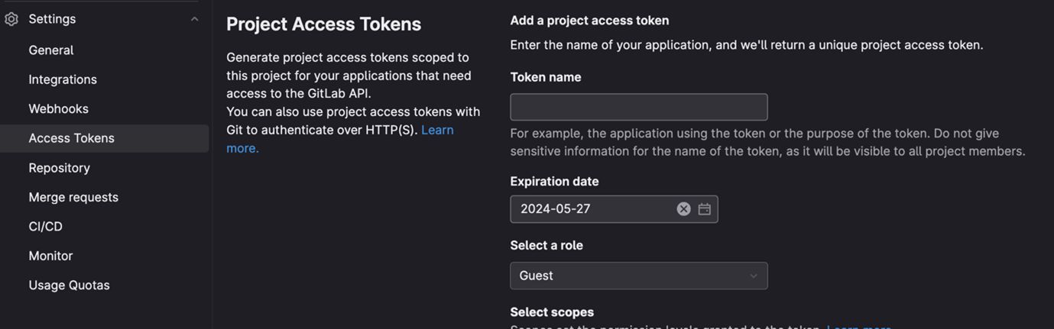The height and width of the screenshot is (329, 1054).
Task: Open Monitor settings
Action: click(x=50, y=256)
